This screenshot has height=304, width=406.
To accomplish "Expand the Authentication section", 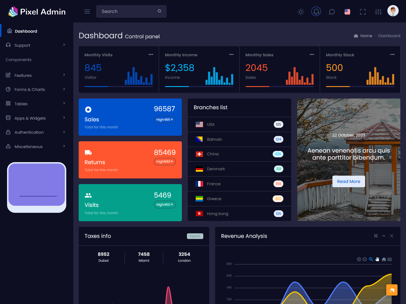I will tap(29, 132).
